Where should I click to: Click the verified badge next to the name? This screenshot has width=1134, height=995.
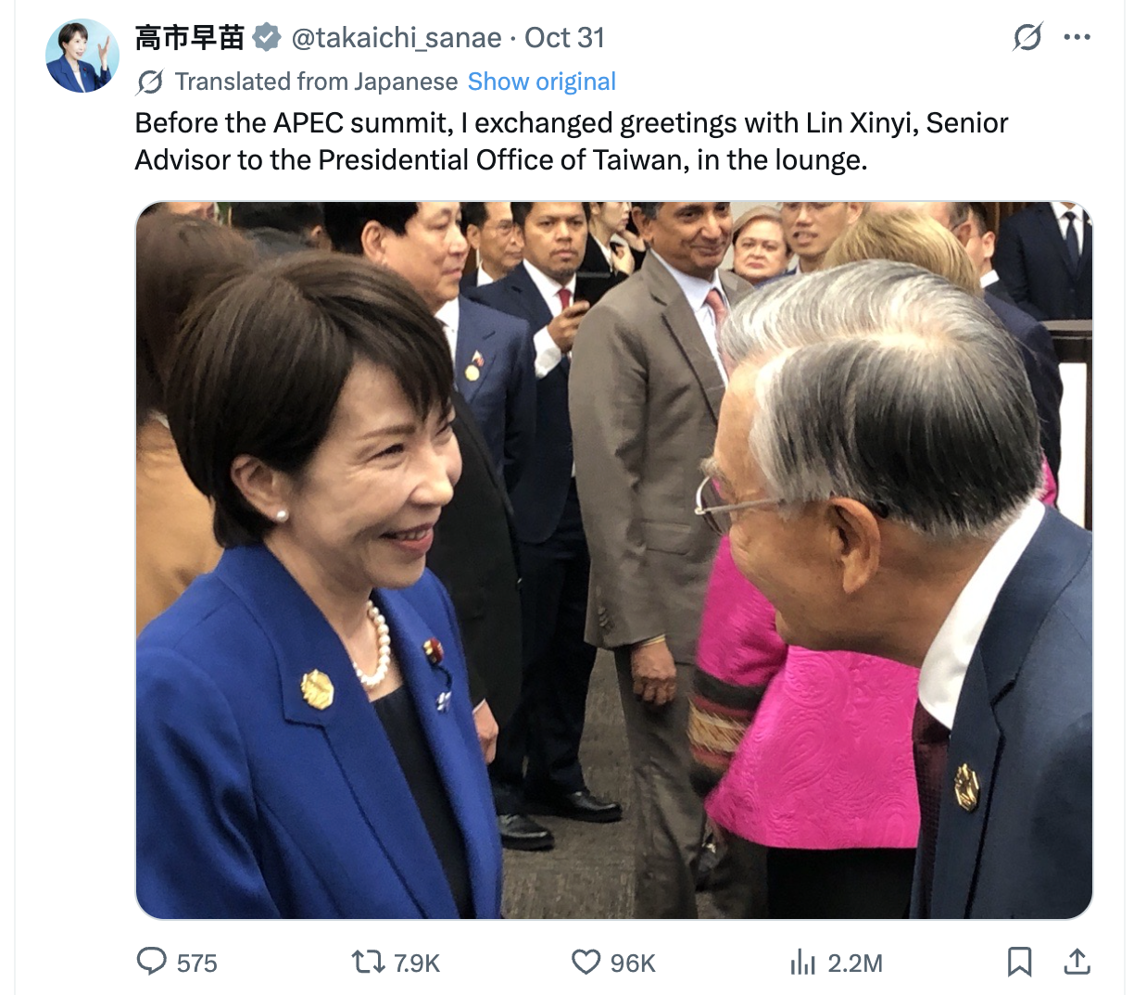pyautogui.click(x=267, y=38)
